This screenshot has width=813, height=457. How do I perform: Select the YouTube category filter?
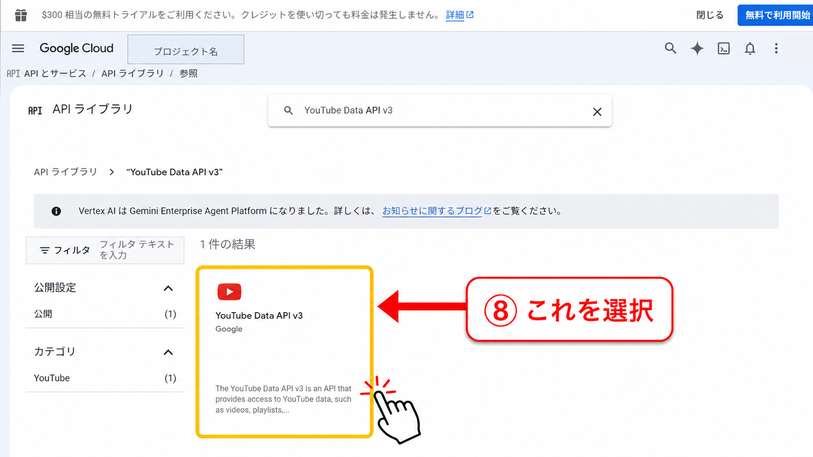pos(105,378)
